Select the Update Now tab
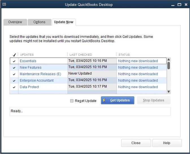190x154 pixels. pos(64,22)
